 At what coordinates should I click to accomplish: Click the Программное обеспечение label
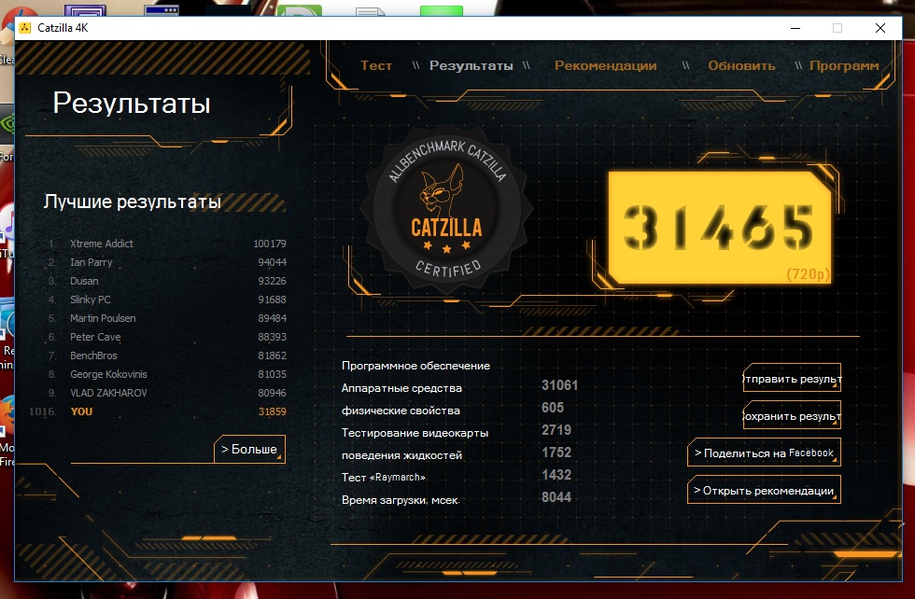(x=415, y=366)
